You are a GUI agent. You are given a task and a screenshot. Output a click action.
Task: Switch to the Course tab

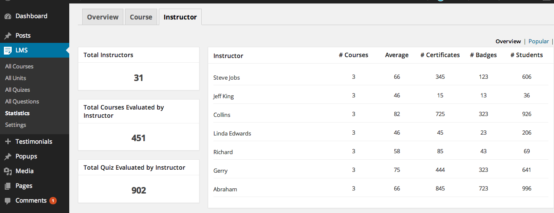[141, 17]
